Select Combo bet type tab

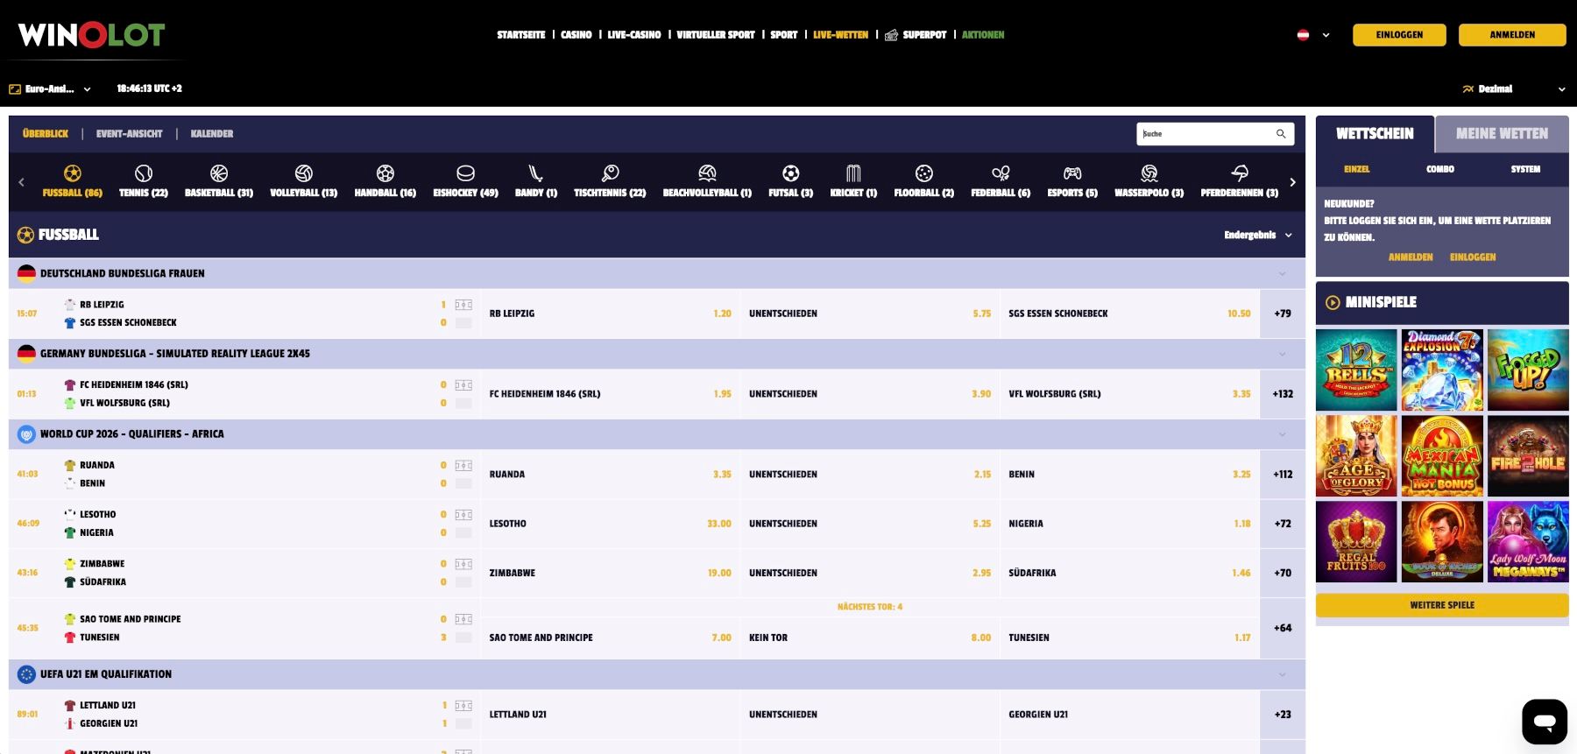(x=1440, y=169)
